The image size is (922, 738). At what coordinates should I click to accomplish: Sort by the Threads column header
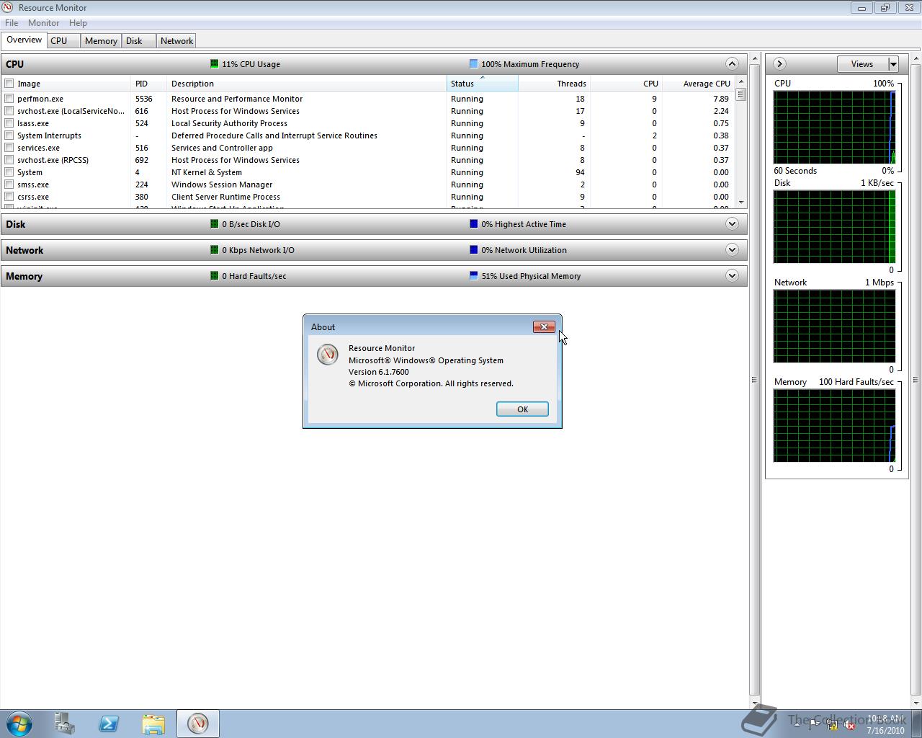point(554,84)
